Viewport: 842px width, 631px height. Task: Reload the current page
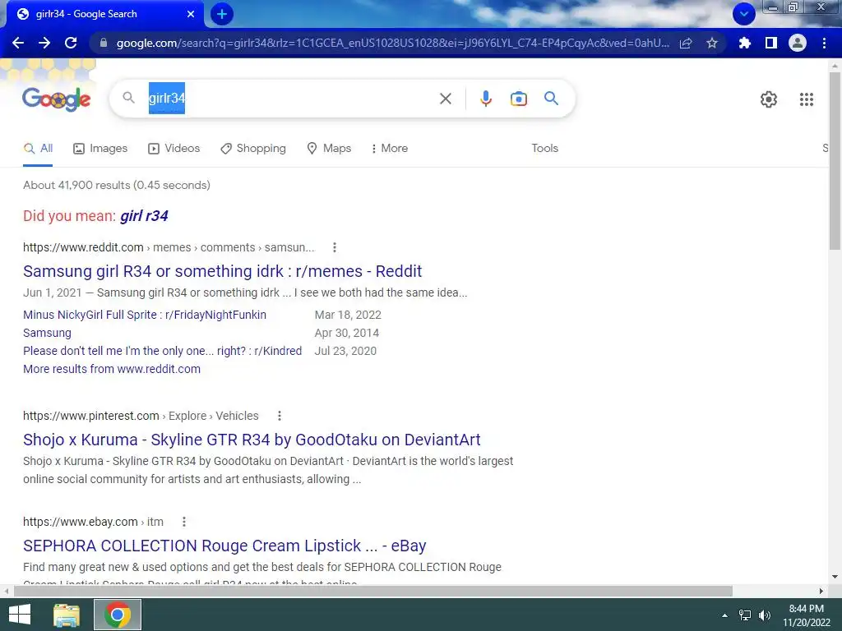tap(71, 43)
